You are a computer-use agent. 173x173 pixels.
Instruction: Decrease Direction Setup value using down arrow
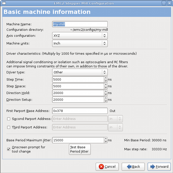tap(106, 101)
